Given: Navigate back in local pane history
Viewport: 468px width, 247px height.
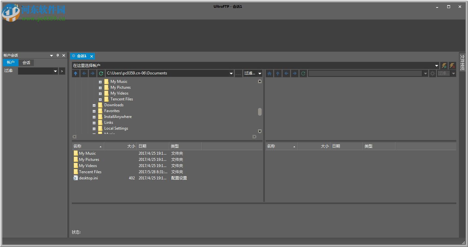Looking at the screenshot, I should click(84, 73).
